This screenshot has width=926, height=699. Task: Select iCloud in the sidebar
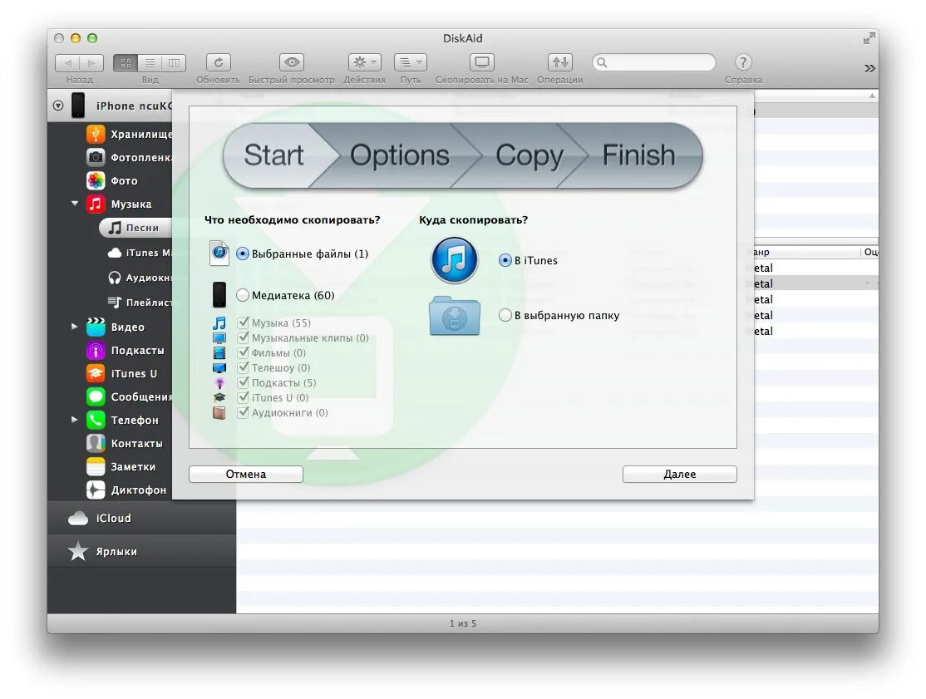tap(142, 519)
